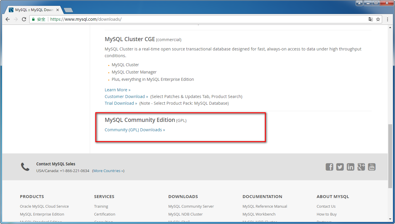Open the Training footer link

(101, 206)
